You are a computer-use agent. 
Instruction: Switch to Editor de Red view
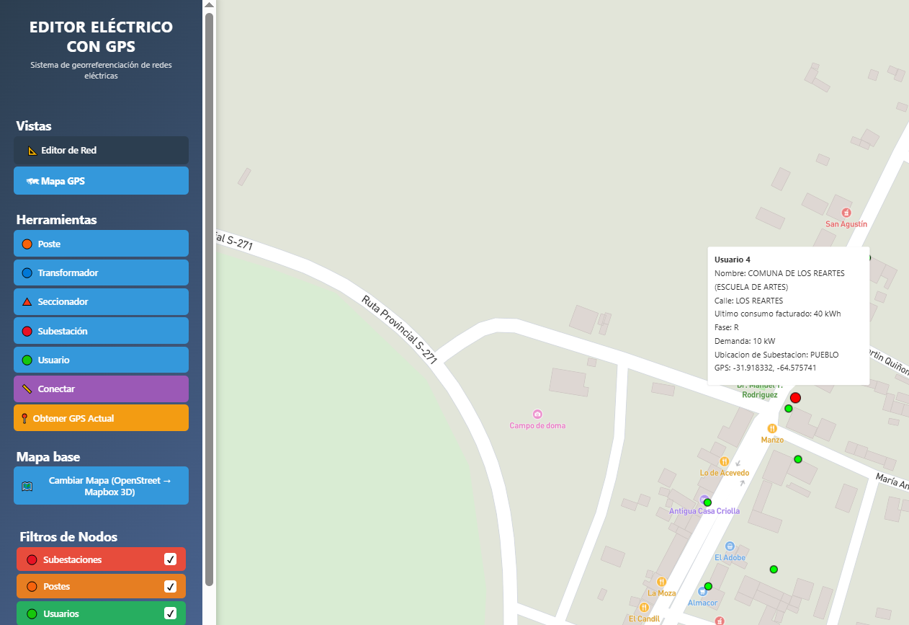click(x=101, y=150)
